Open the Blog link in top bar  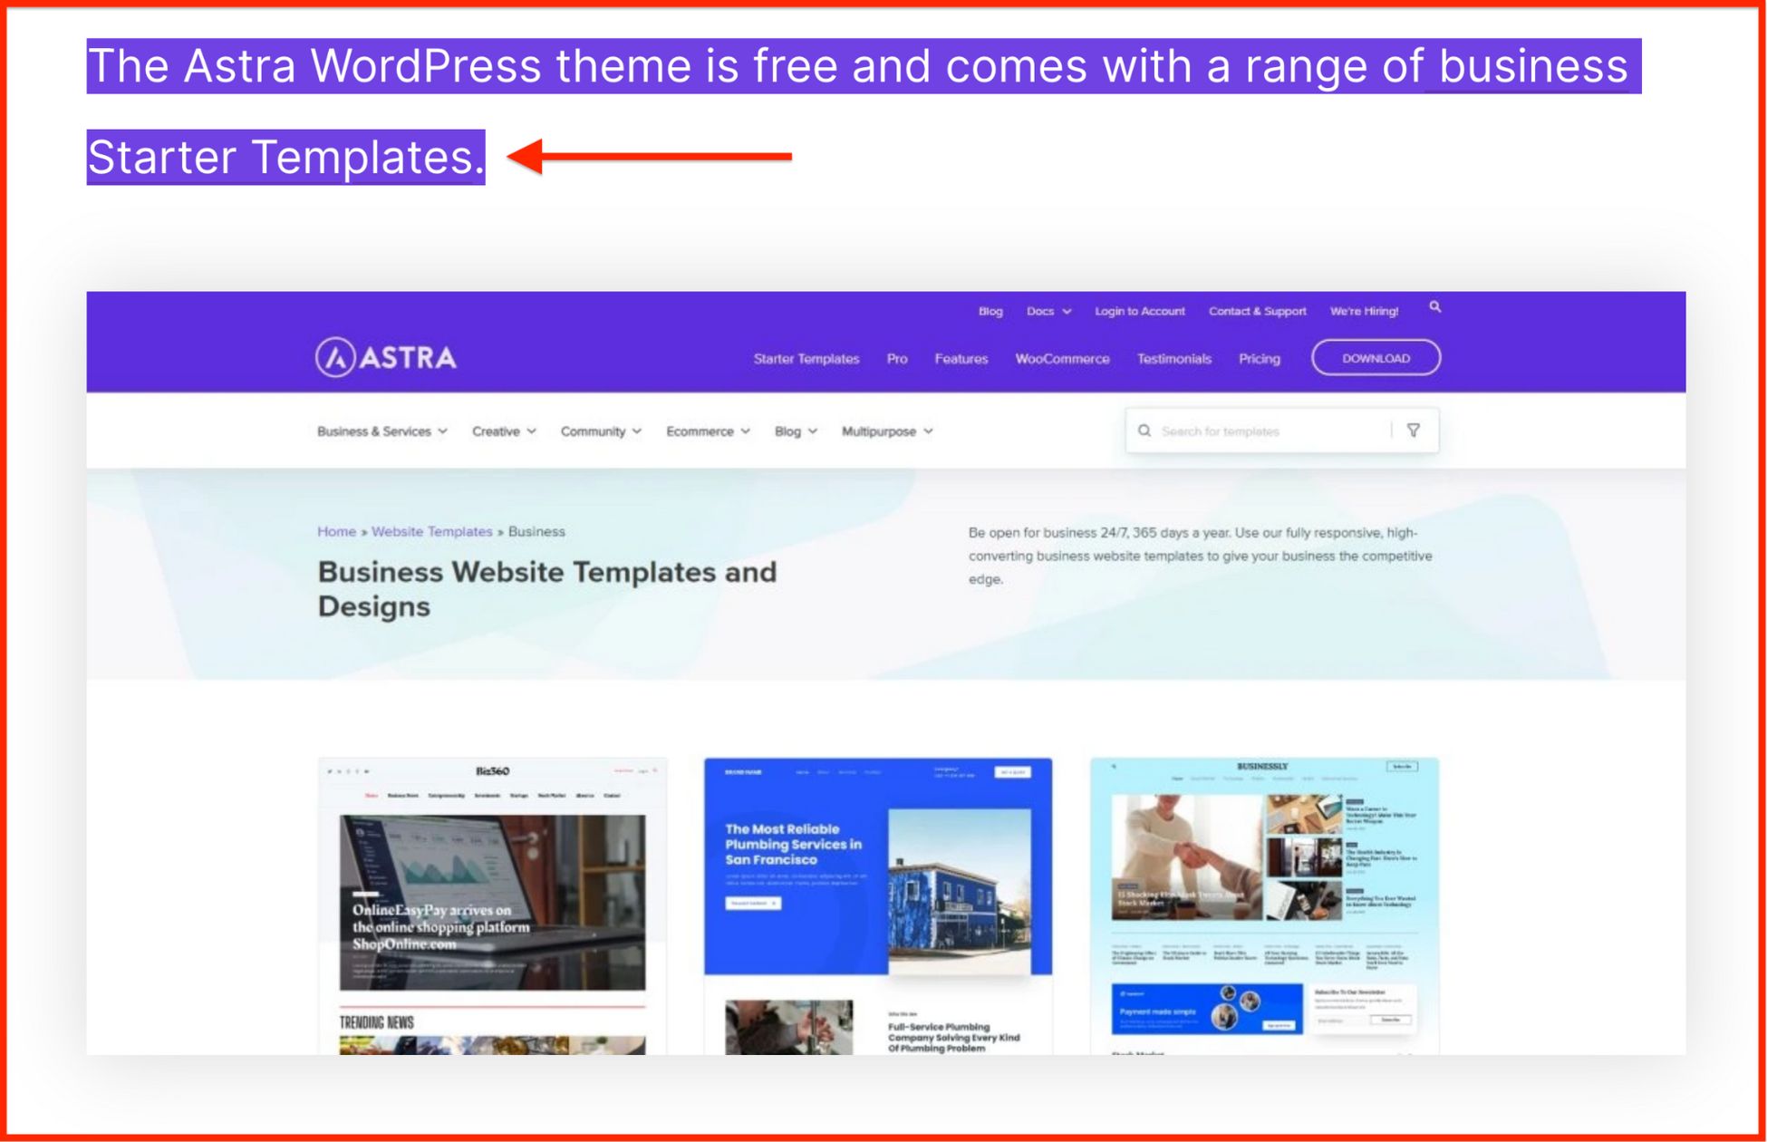click(990, 311)
